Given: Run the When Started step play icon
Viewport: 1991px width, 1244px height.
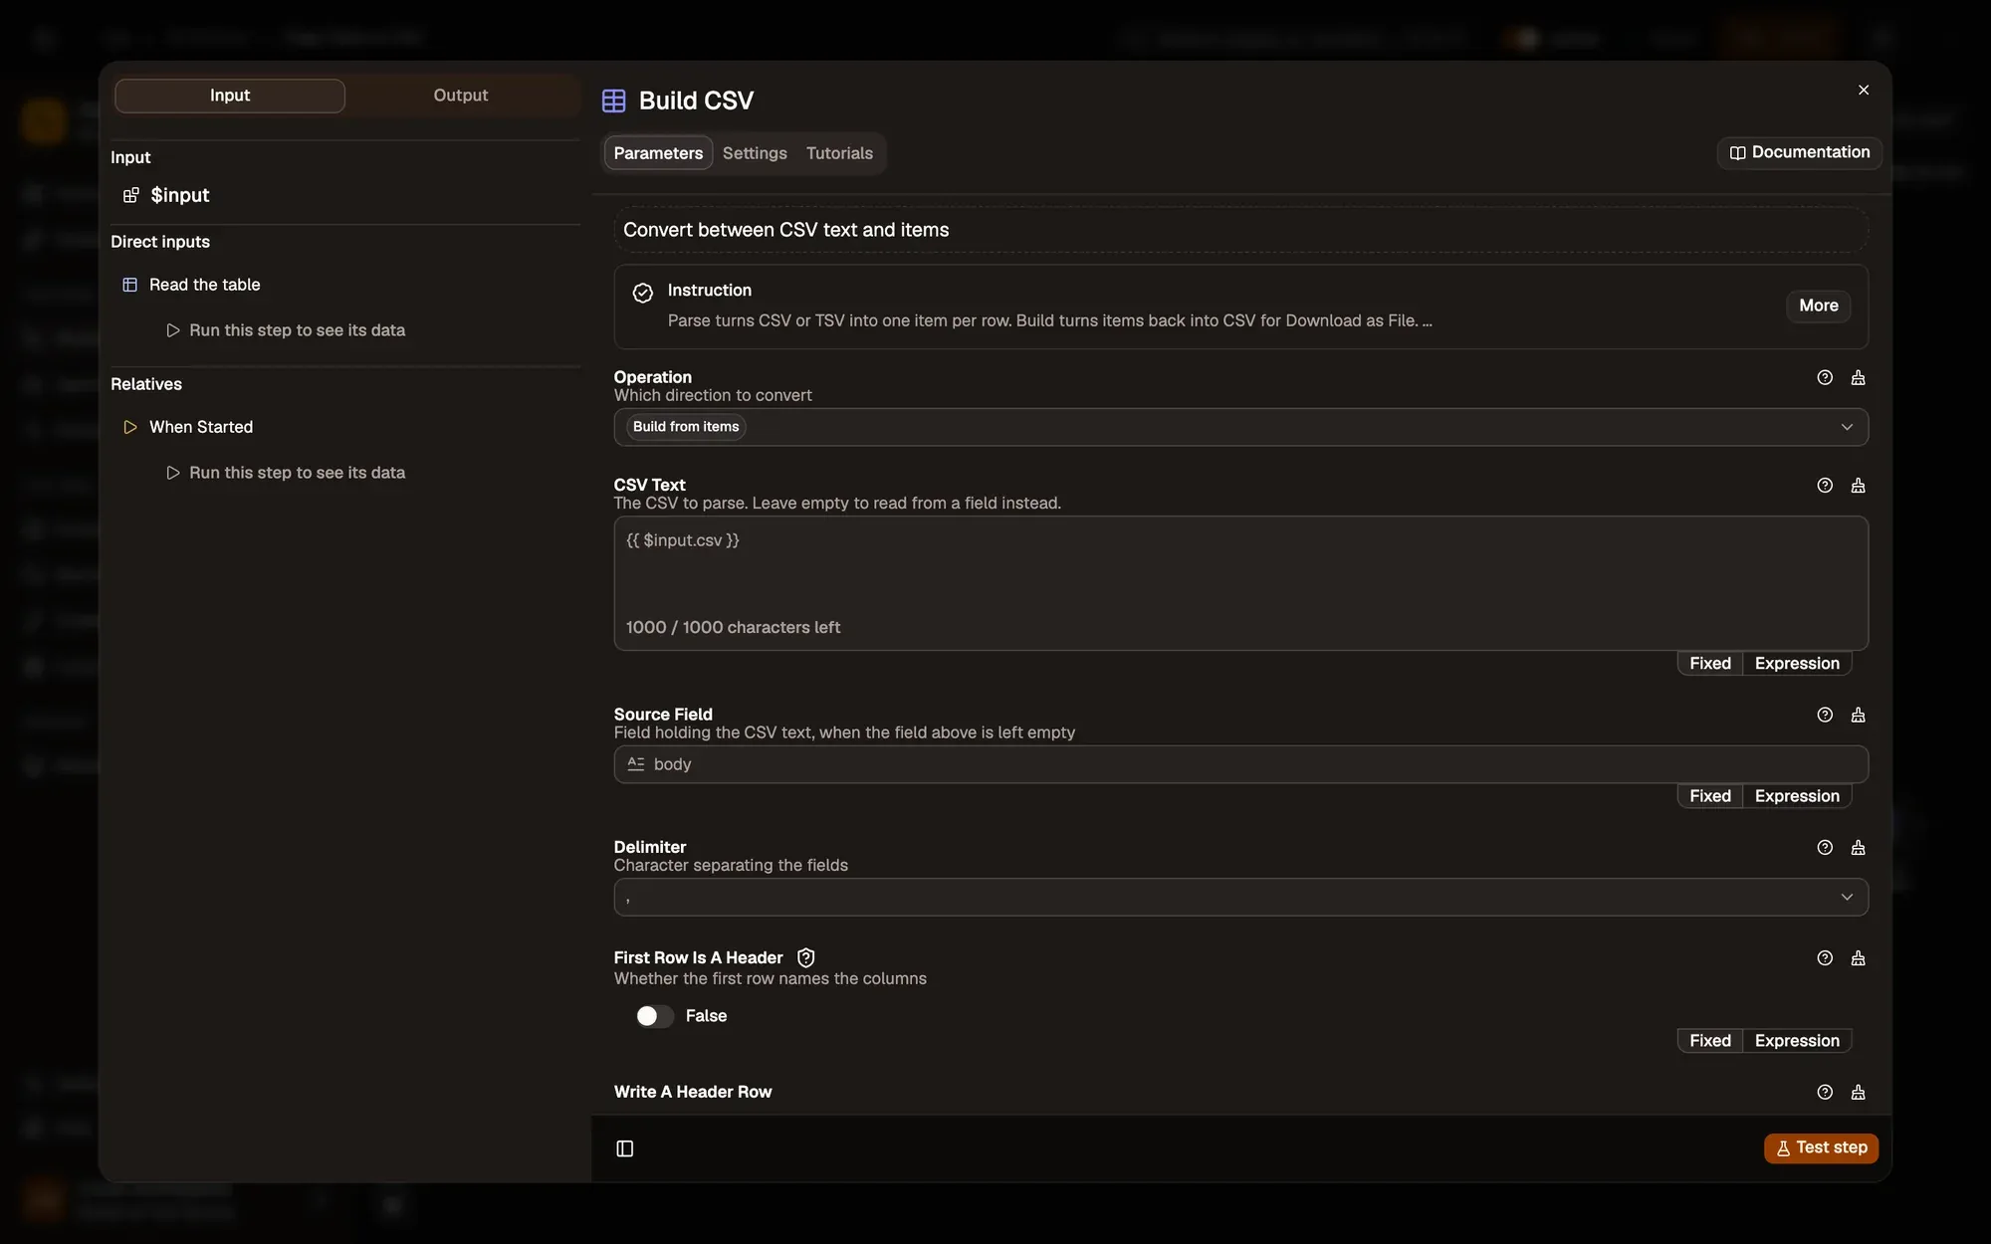Looking at the screenshot, I should (x=172, y=473).
